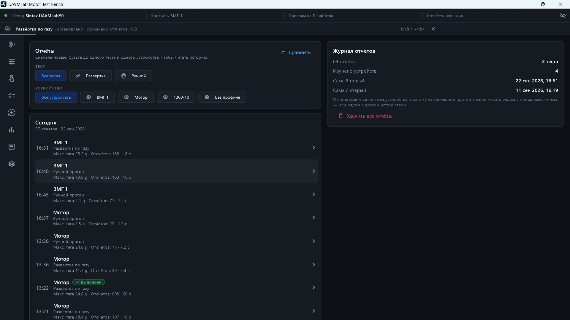Viewport: 570px width, 320px height.
Task: Click the 64 отчёта count text
Action: pyautogui.click(x=344, y=62)
